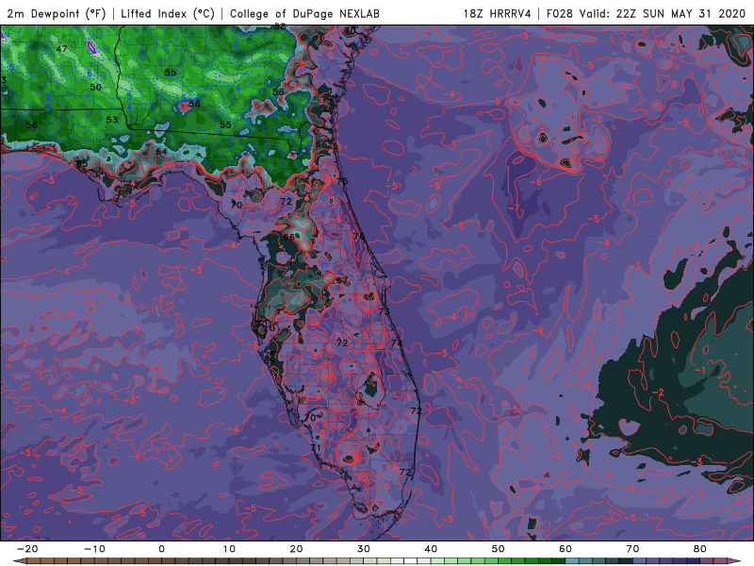Click the -20 label on the color scale
Screen dimensions: 754x566
tap(27, 549)
